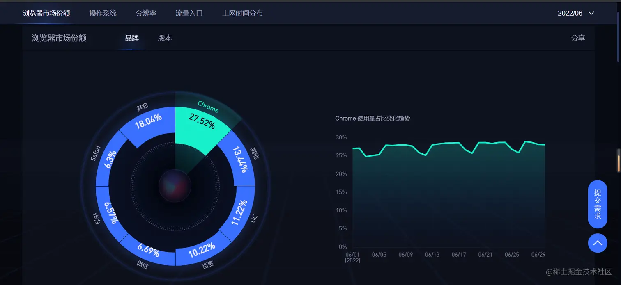Click the 其它 18.04% donut segment
Screen dimensions: 621x285
click(x=149, y=121)
